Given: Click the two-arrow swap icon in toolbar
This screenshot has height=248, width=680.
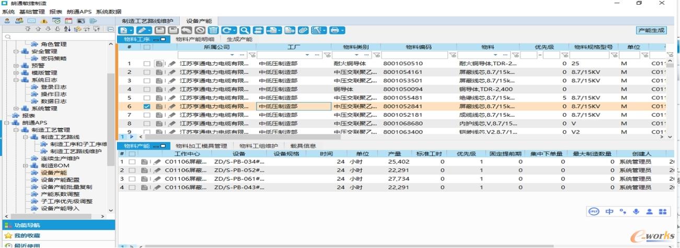Looking at the screenshot, I should coord(257,30).
